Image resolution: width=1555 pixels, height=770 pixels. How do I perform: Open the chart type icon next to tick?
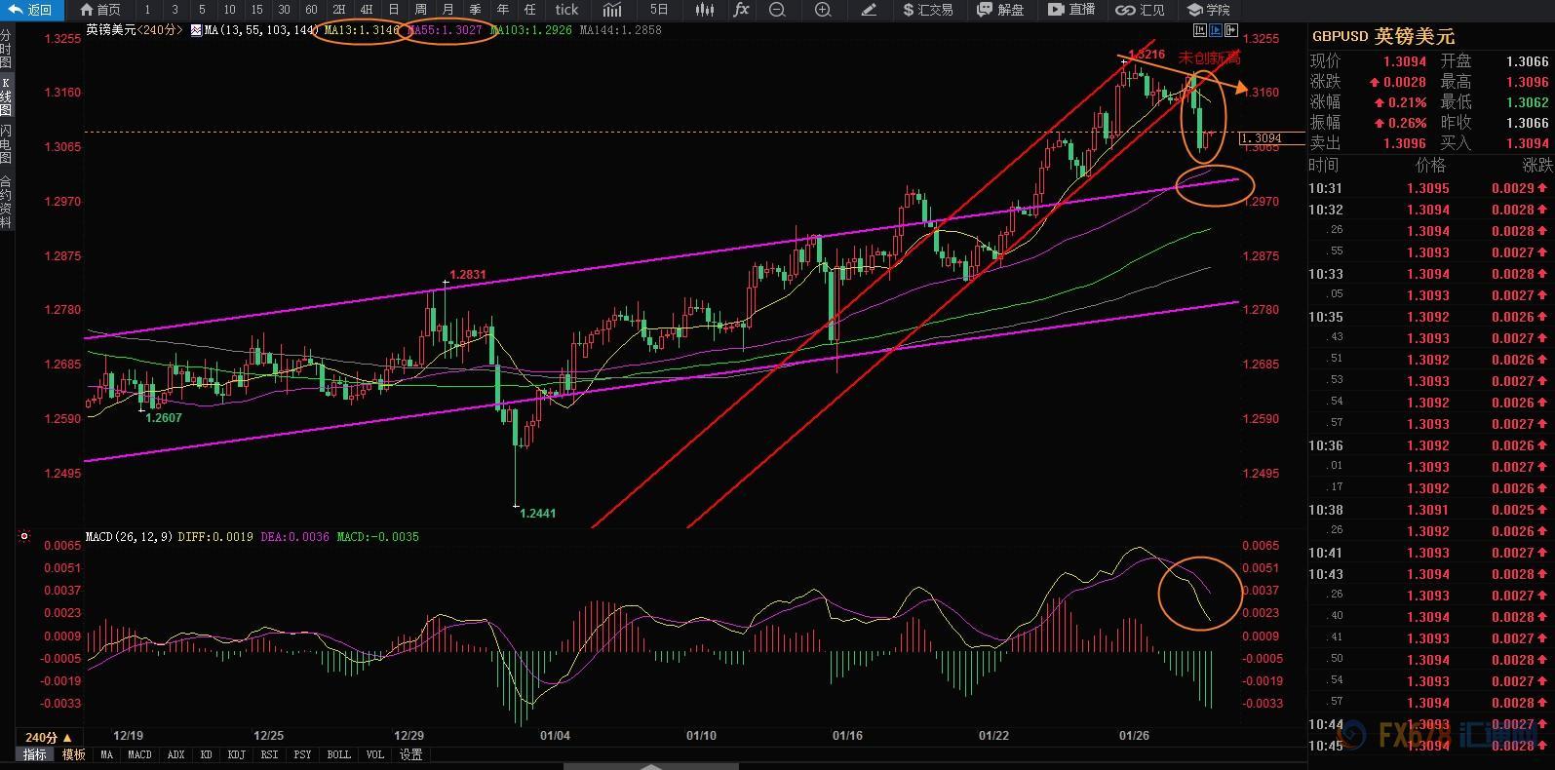pos(612,10)
